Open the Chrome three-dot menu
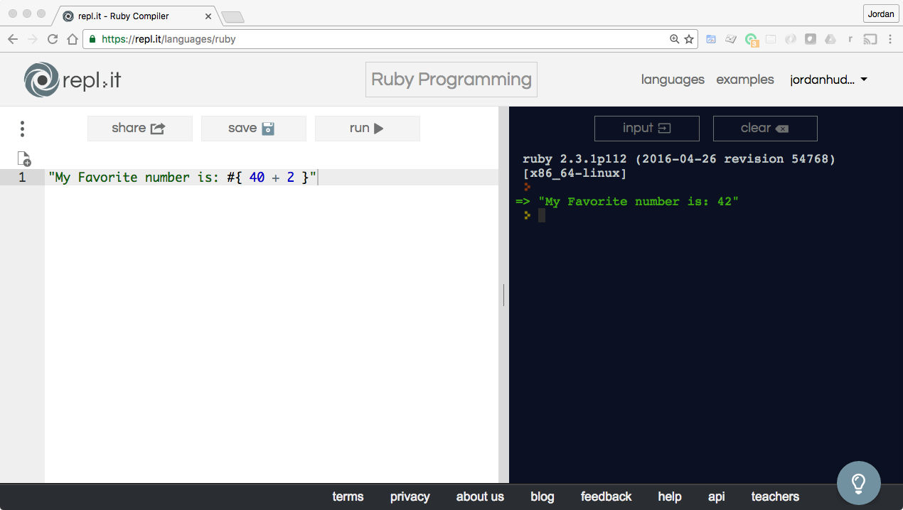Screen dimensions: 903x510 pos(890,40)
